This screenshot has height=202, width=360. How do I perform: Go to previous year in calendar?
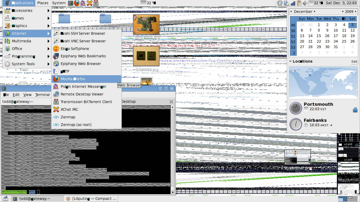coord(343,12)
